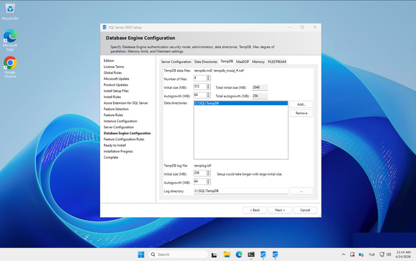Open the FILESTREAM tab
Viewport: 416px width, 261px height.
click(277, 62)
